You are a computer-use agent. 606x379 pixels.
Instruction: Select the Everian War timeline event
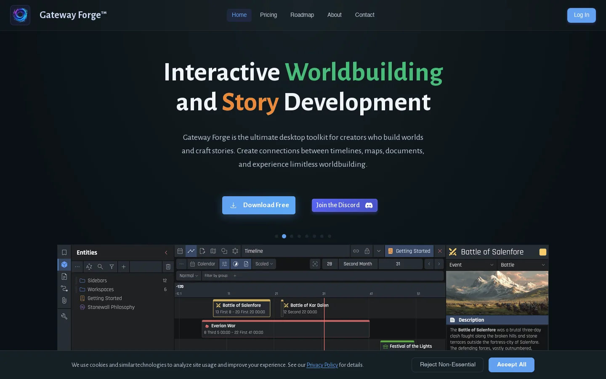286,329
